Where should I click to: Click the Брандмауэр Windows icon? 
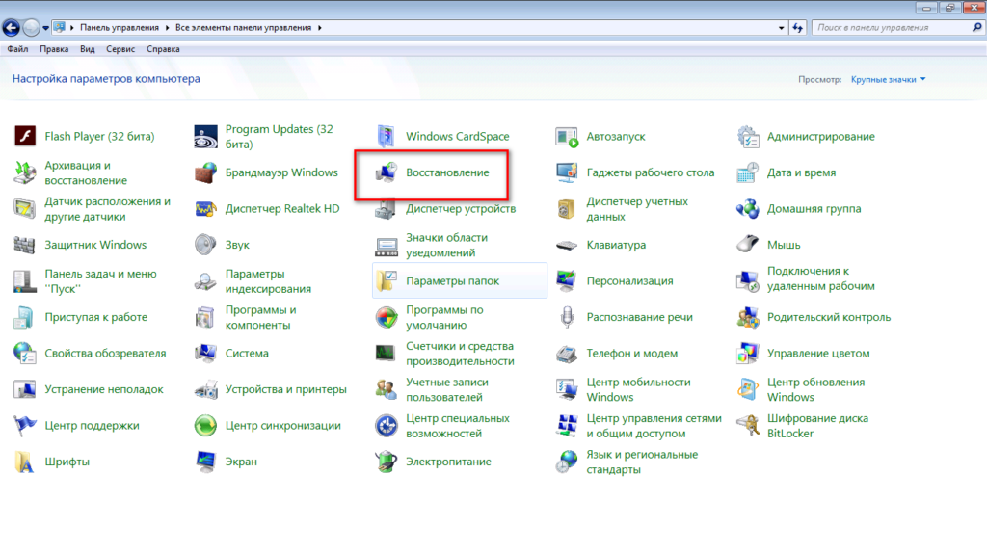click(x=205, y=172)
